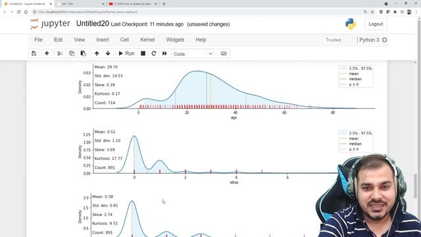Click the Python logo in the header

coord(351,24)
